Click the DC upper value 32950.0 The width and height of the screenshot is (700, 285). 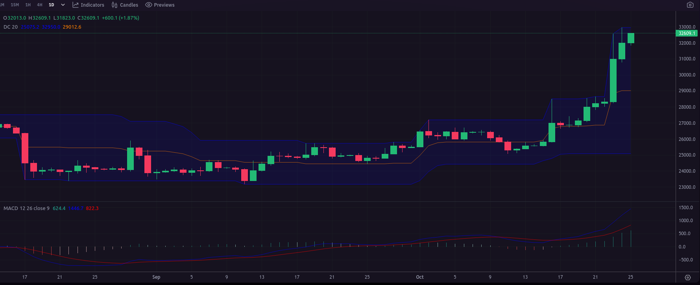[x=51, y=27]
